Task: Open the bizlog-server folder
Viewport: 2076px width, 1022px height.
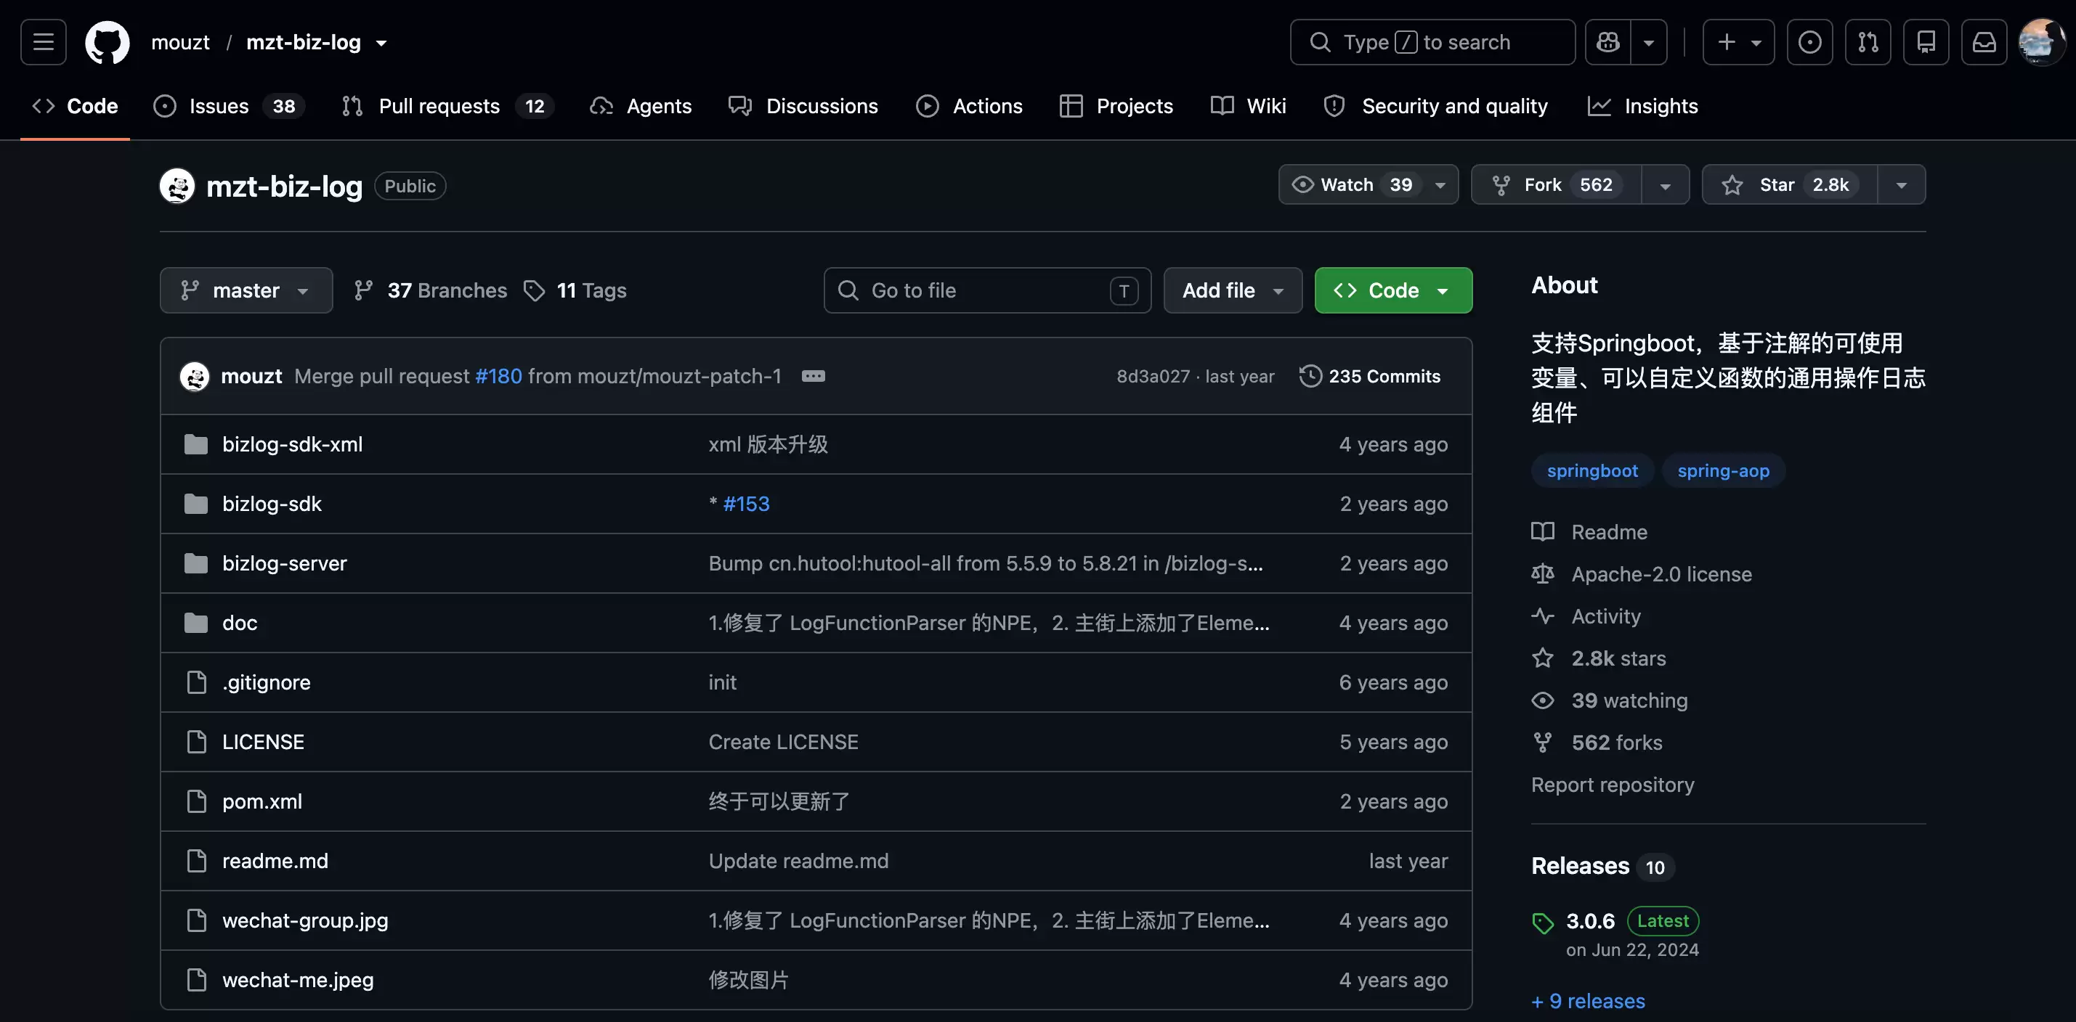Action: click(285, 563)
